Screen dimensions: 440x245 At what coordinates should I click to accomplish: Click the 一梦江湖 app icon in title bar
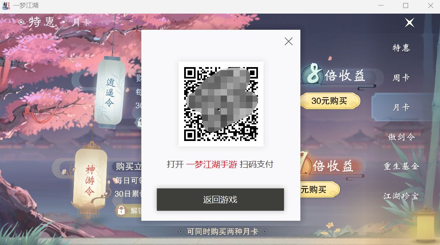point(6,6)
